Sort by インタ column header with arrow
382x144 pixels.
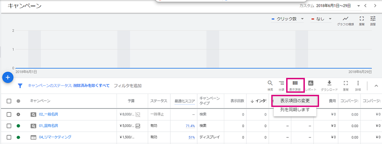(259, 101)
